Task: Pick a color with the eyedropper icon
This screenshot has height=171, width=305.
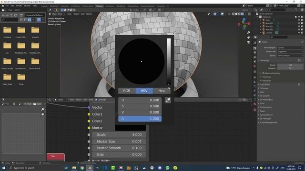Action: (x=168, y=100)
